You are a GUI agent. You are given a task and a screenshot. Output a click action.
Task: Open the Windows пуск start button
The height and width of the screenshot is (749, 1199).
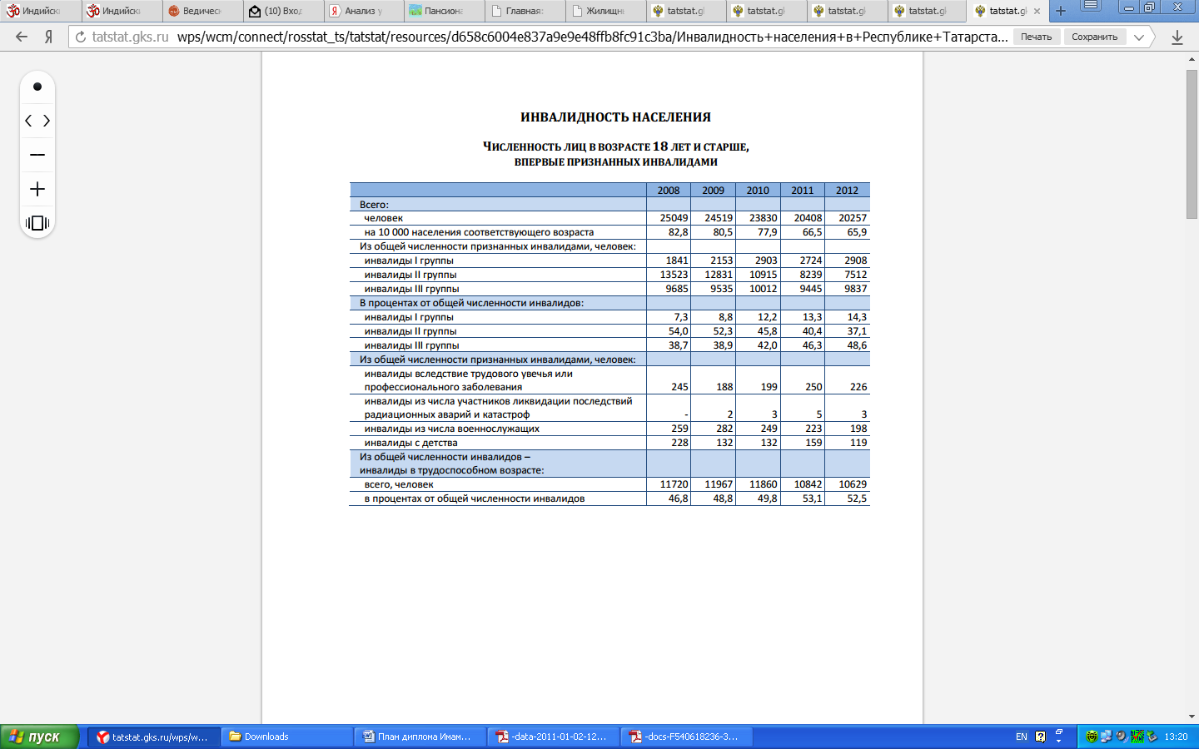pos(38,737)
